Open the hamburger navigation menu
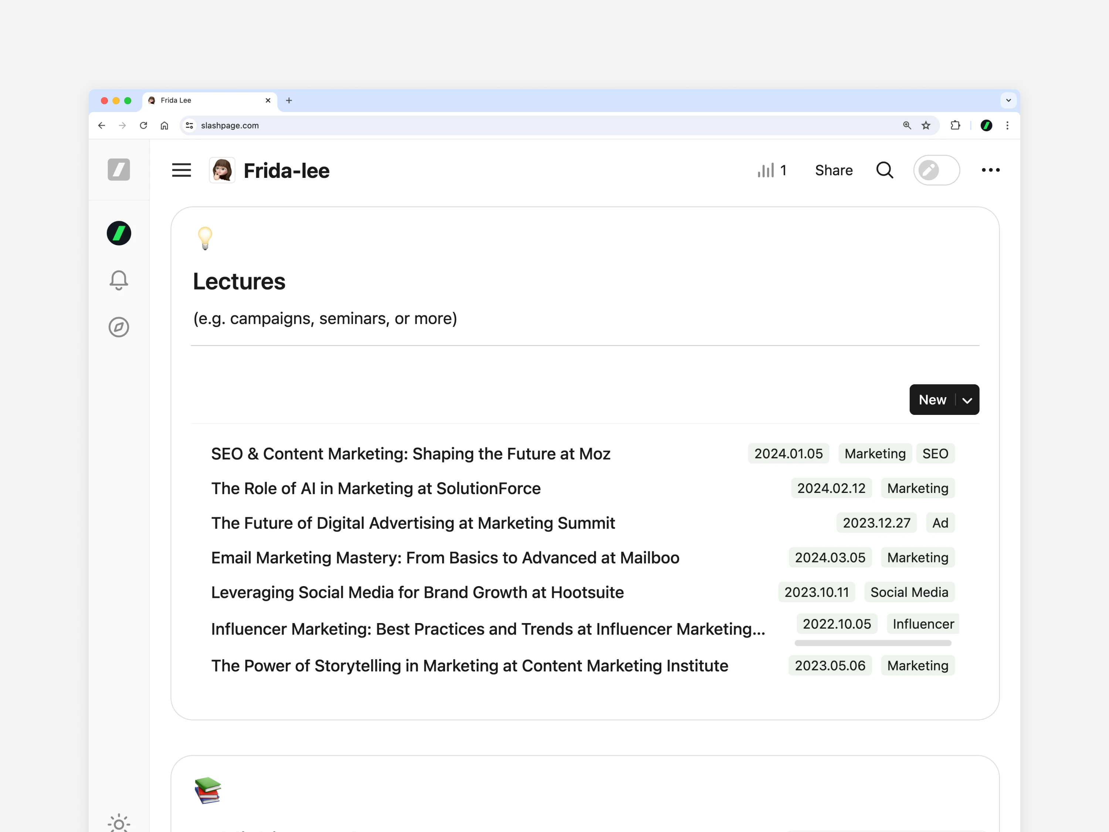 pyautogui.click(x=181, y=170)
